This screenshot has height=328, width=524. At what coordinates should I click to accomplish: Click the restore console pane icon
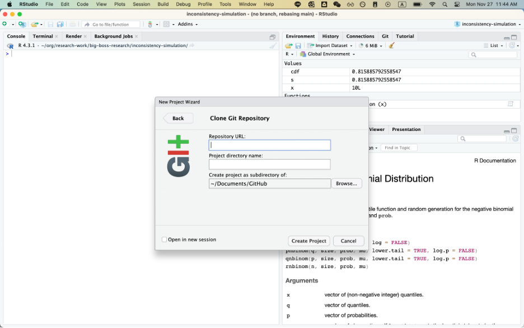pos(273,37)
